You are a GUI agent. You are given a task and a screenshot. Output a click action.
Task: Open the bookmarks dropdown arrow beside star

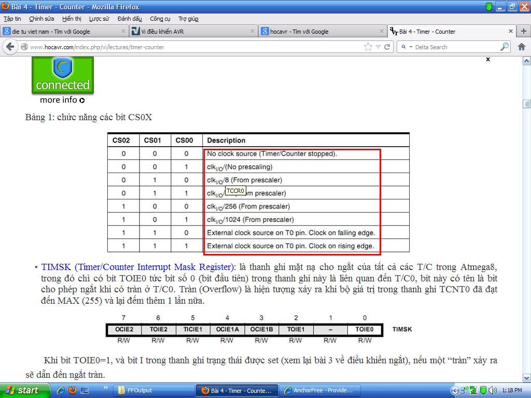coord(378,47)
